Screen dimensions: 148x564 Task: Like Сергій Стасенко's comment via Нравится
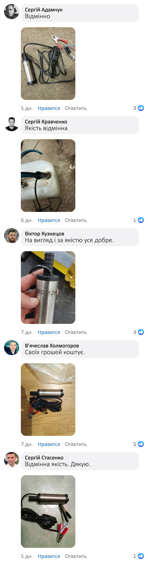[49, 556]
